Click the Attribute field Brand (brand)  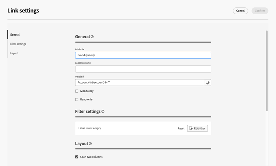coord(143,55)
